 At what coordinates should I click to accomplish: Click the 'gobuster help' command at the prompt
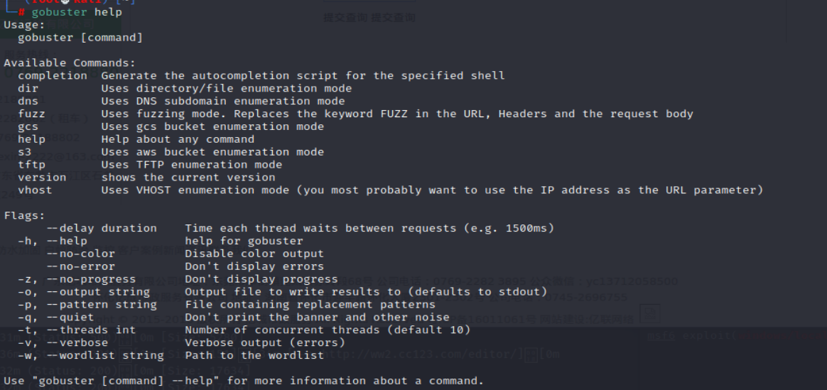pyautogui.click(x=77, y=12)
